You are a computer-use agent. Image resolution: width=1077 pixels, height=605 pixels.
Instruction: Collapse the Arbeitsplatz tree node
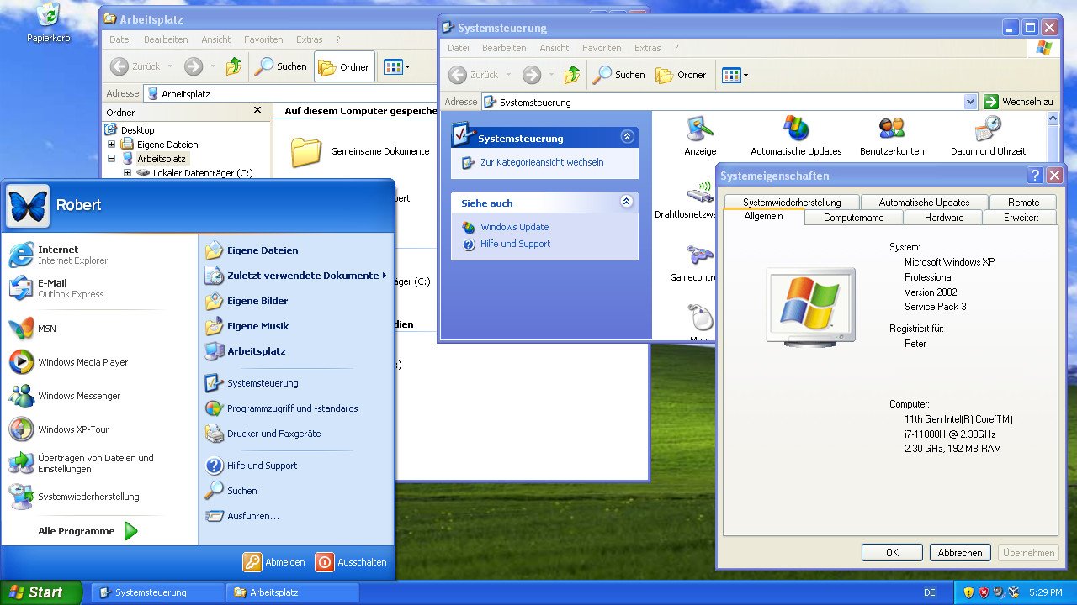click(110, 158)
